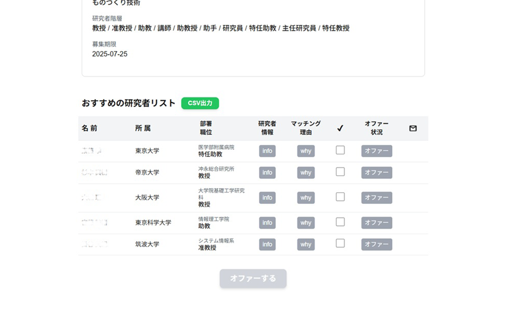Open why reason for 東京科学大学 row
The height and width of the screenshot is (311, 507).
[306, 223]
